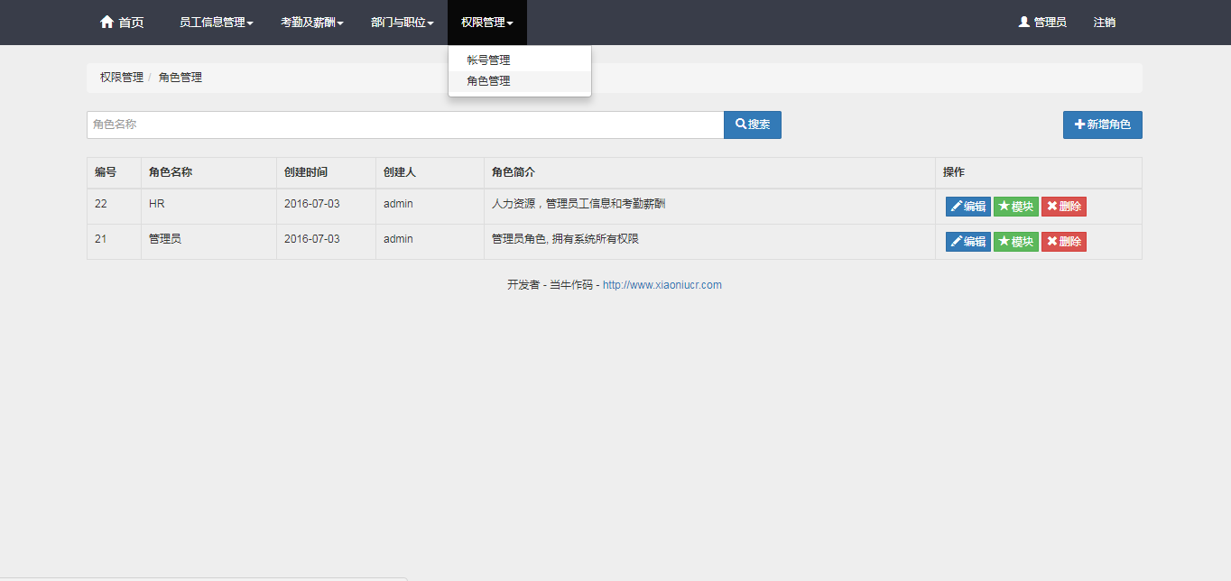Image resolution: width=1231 pixels, height=581 pixels.
Task: Click the 角色名称 search input field
Action: (404, 124)
